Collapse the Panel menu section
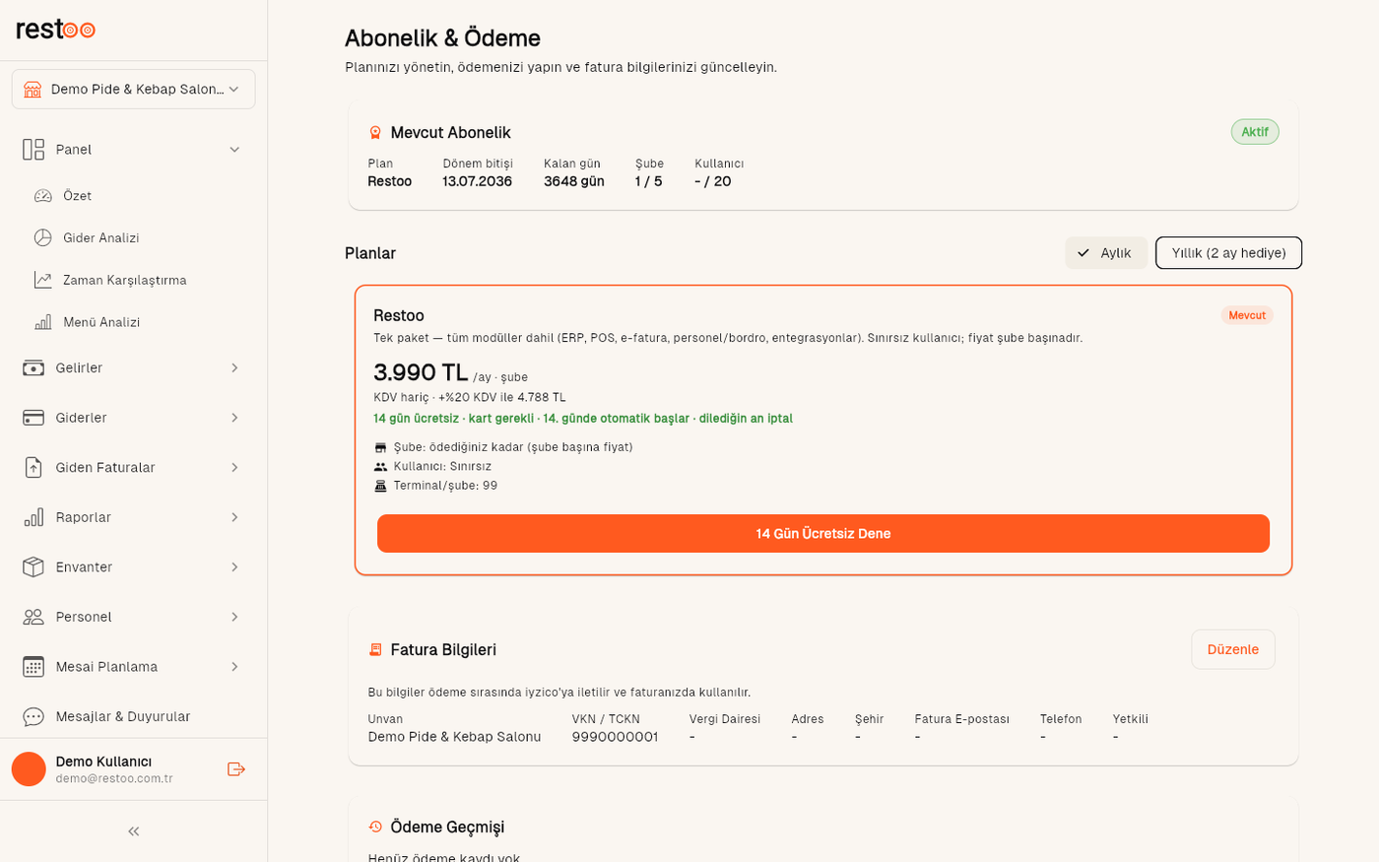The width and height of the screenshot is (1379, 862). coord(134,150)
